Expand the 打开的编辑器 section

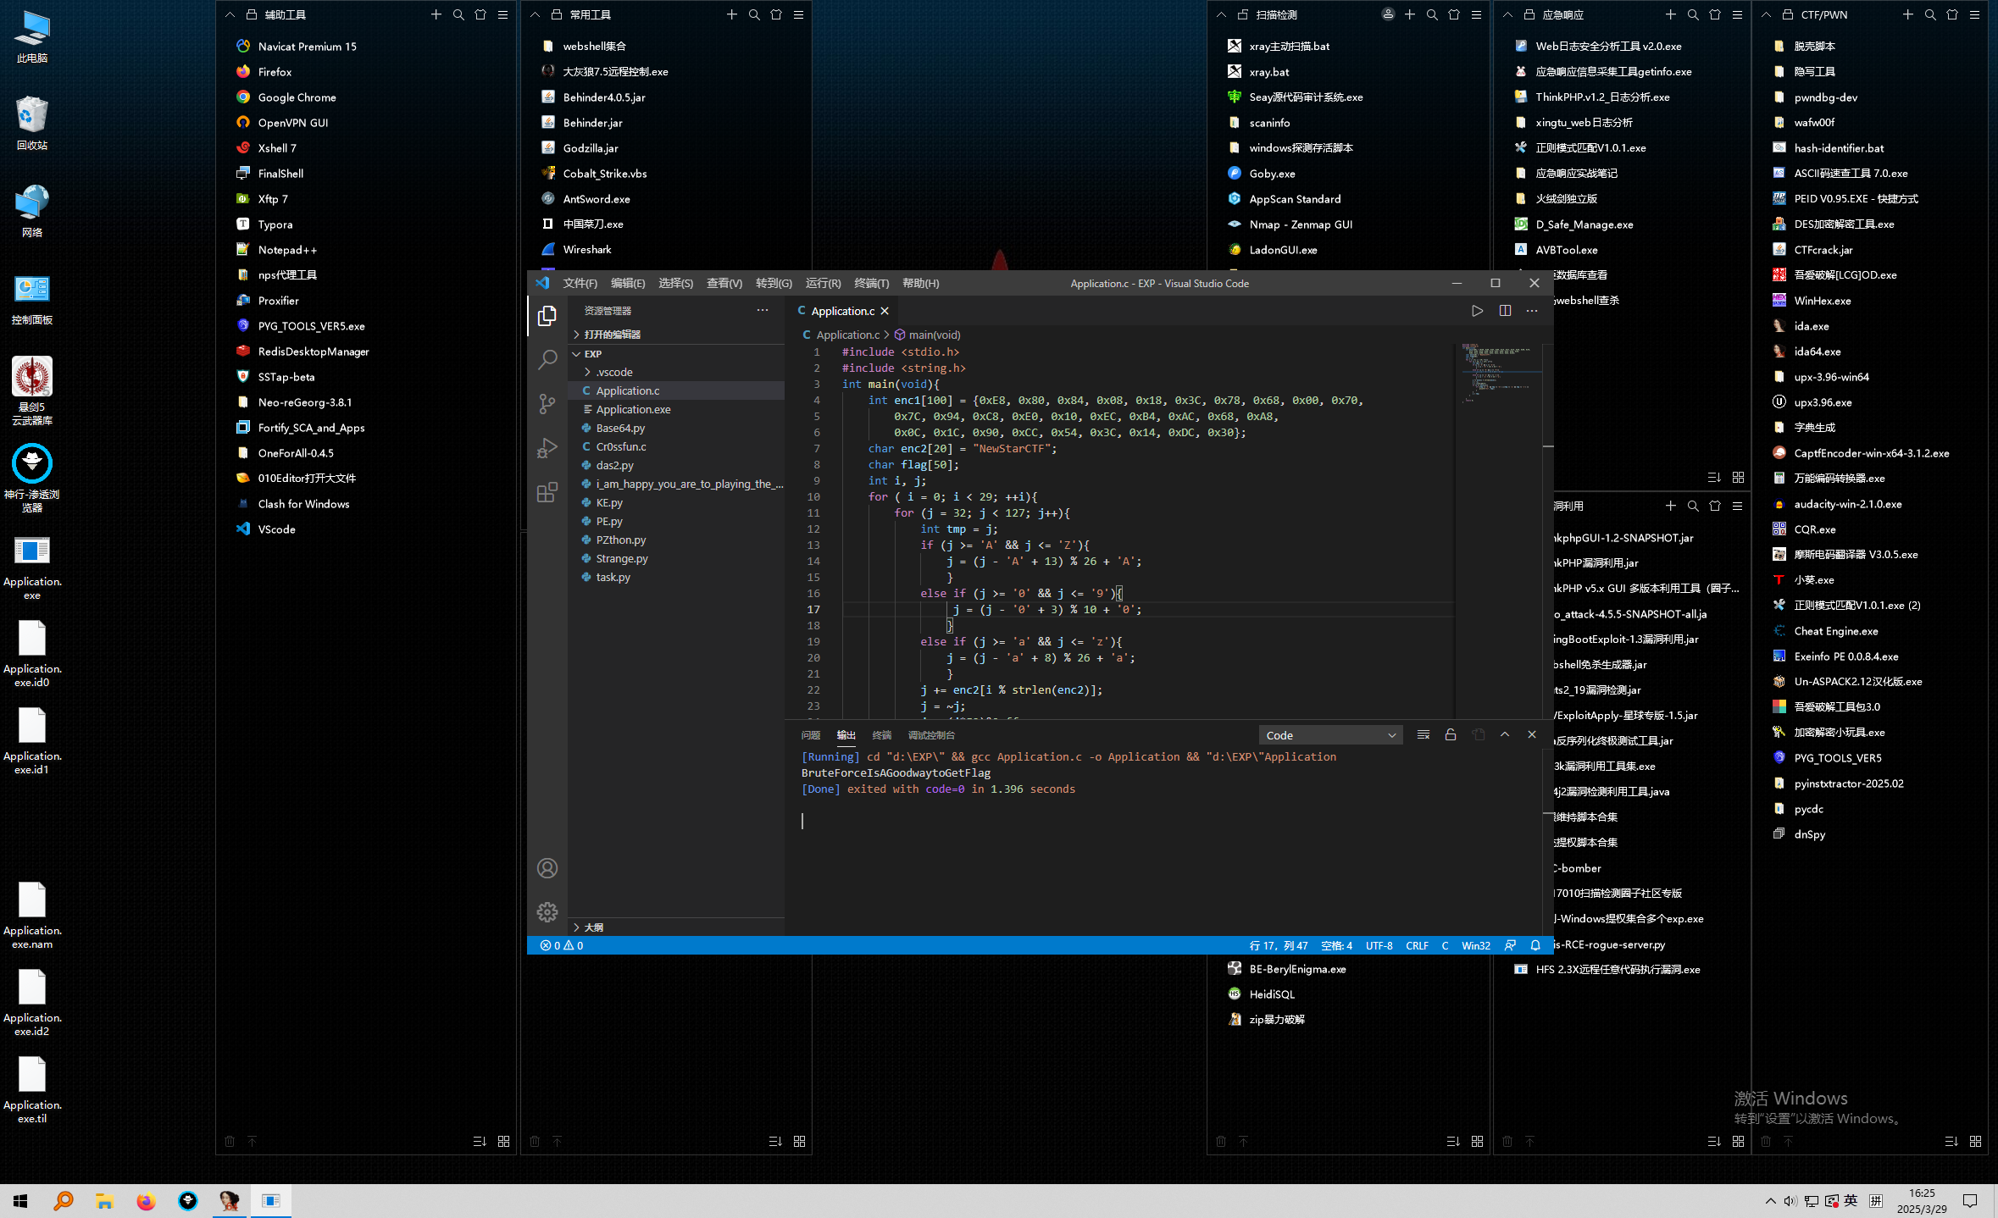coord(612,335)
